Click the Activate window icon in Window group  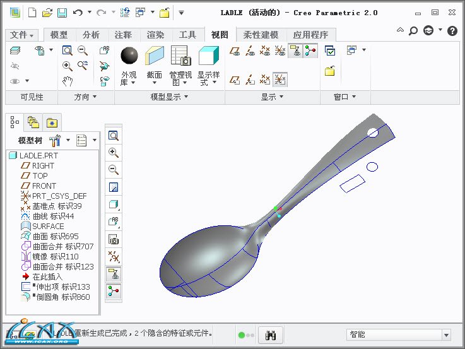pyautogui.click(x=330, y=50)
